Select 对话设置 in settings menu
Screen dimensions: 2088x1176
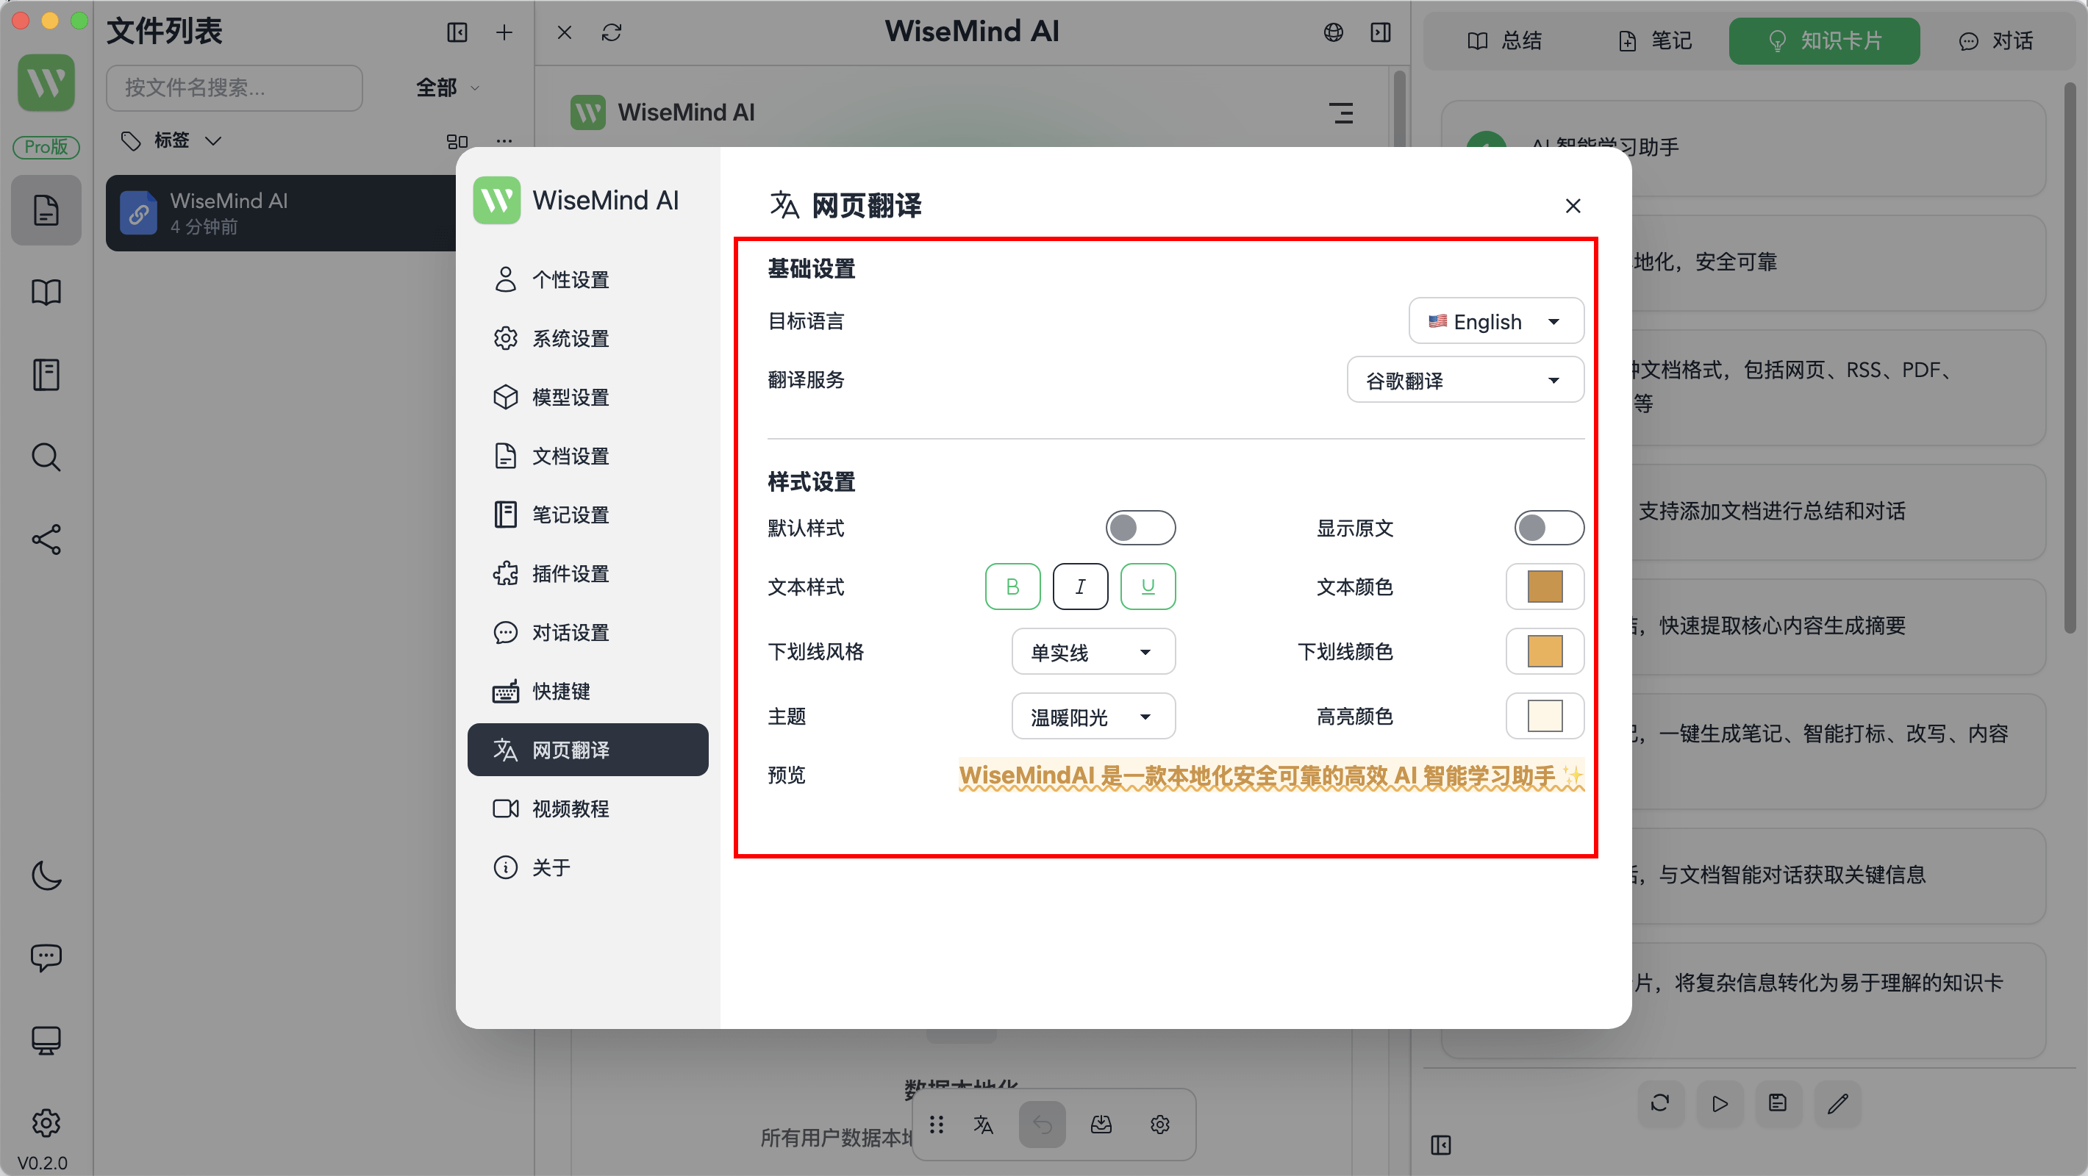tap(587, 633)
